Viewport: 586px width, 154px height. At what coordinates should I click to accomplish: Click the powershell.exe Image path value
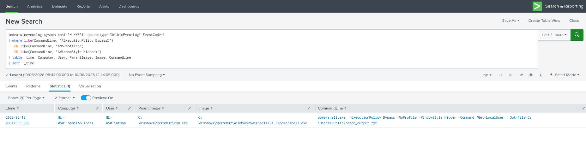253,120
